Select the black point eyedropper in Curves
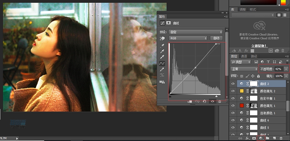The width and height of the screenshot is (290, 141). [x=162, y=45]
